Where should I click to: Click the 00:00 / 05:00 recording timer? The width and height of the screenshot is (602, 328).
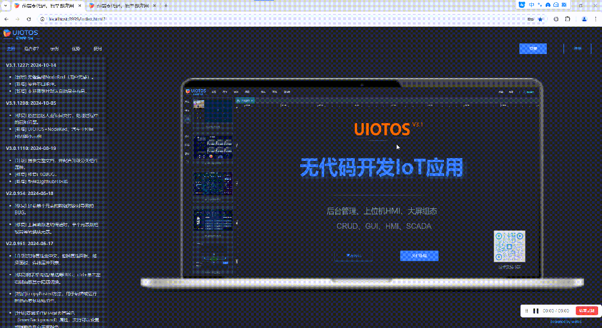click(556, 311)
